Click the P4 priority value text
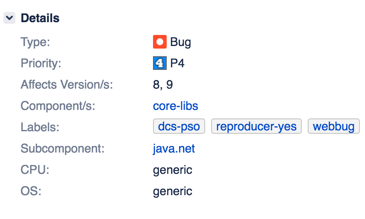Screen dimensions: 365x219 coord(177,63)
